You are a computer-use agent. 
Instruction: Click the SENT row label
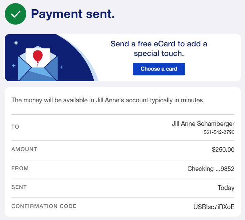point(19,187)
